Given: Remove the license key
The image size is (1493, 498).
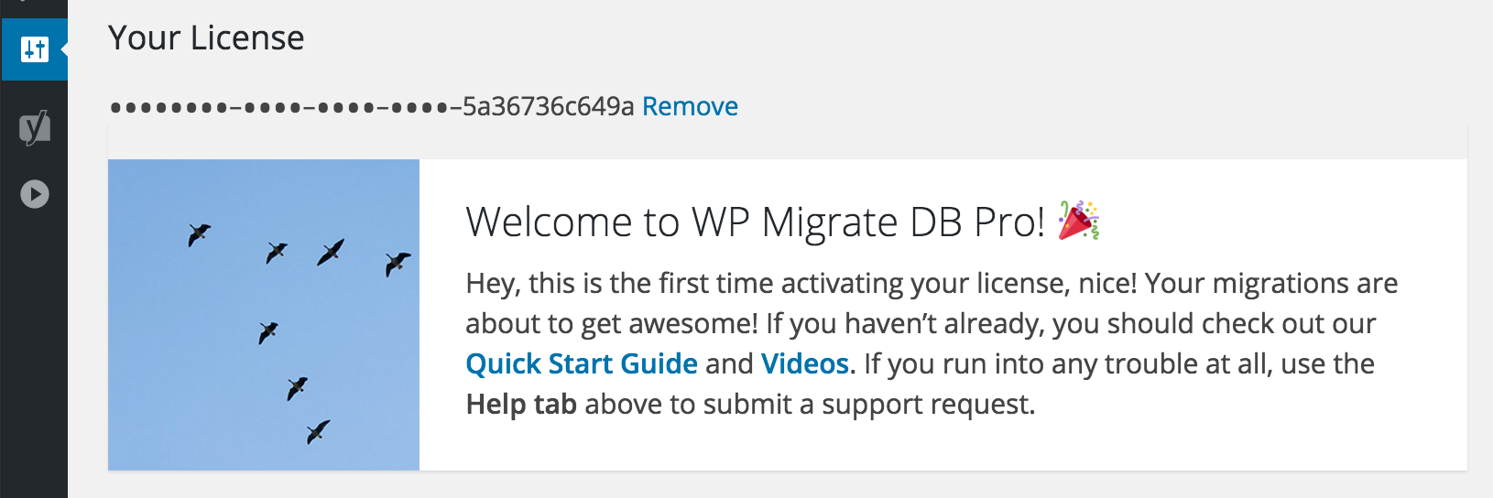Looking at the screenshot, I should [690, 106].
